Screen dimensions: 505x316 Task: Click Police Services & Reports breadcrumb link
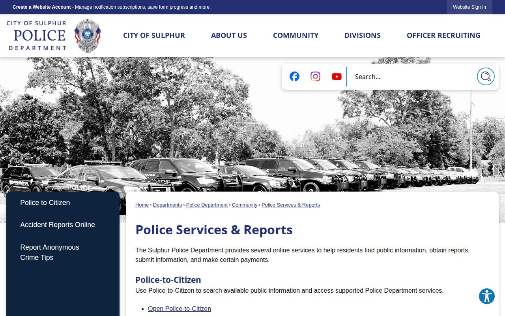coord(291,205)
